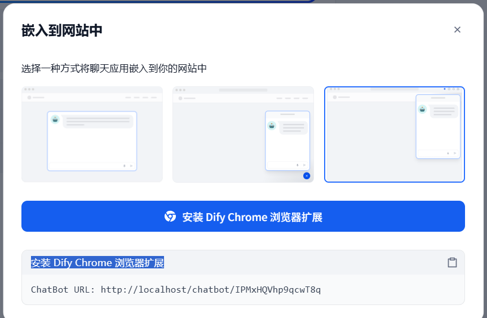The width and height of the screenshot is (487, 318).
Task: Select the centered full-page embed option
Action: 92,134
